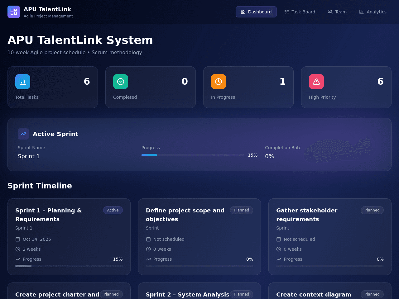Click the Gather stakeholder requirements progress bar
This screenshot has height=299, width=399.
point(330,266)
